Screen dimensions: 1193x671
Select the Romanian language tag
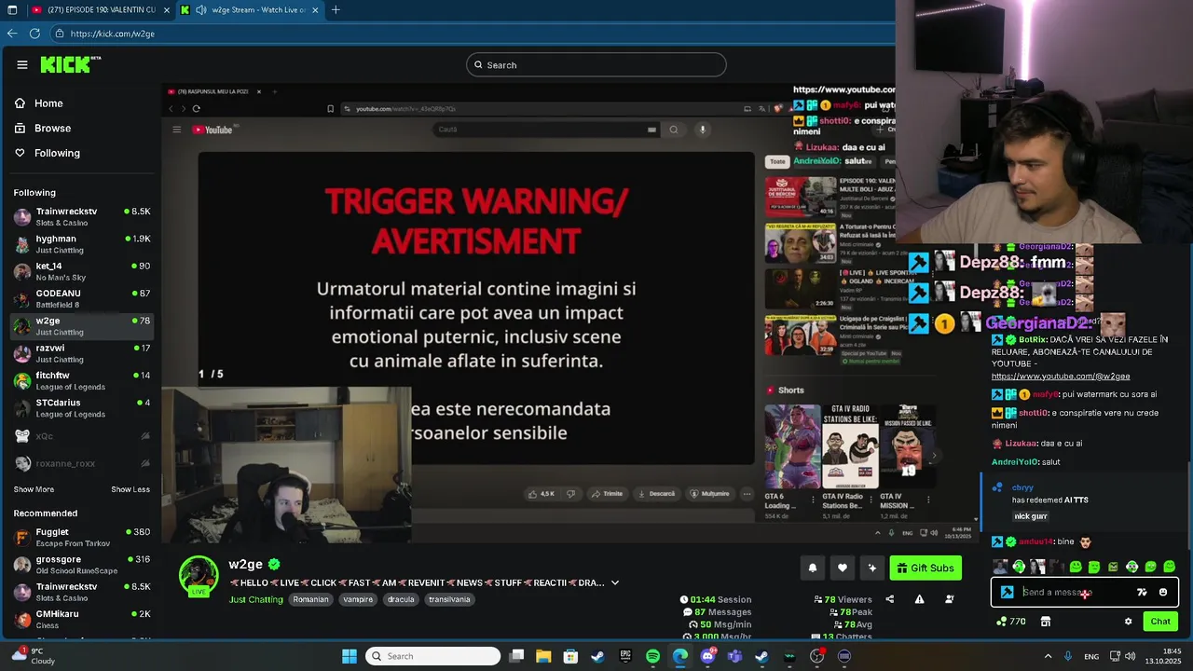tap(310, 599)
